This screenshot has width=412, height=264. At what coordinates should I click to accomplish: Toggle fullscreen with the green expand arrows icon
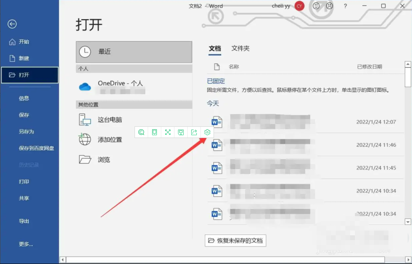tap(168, 132)
